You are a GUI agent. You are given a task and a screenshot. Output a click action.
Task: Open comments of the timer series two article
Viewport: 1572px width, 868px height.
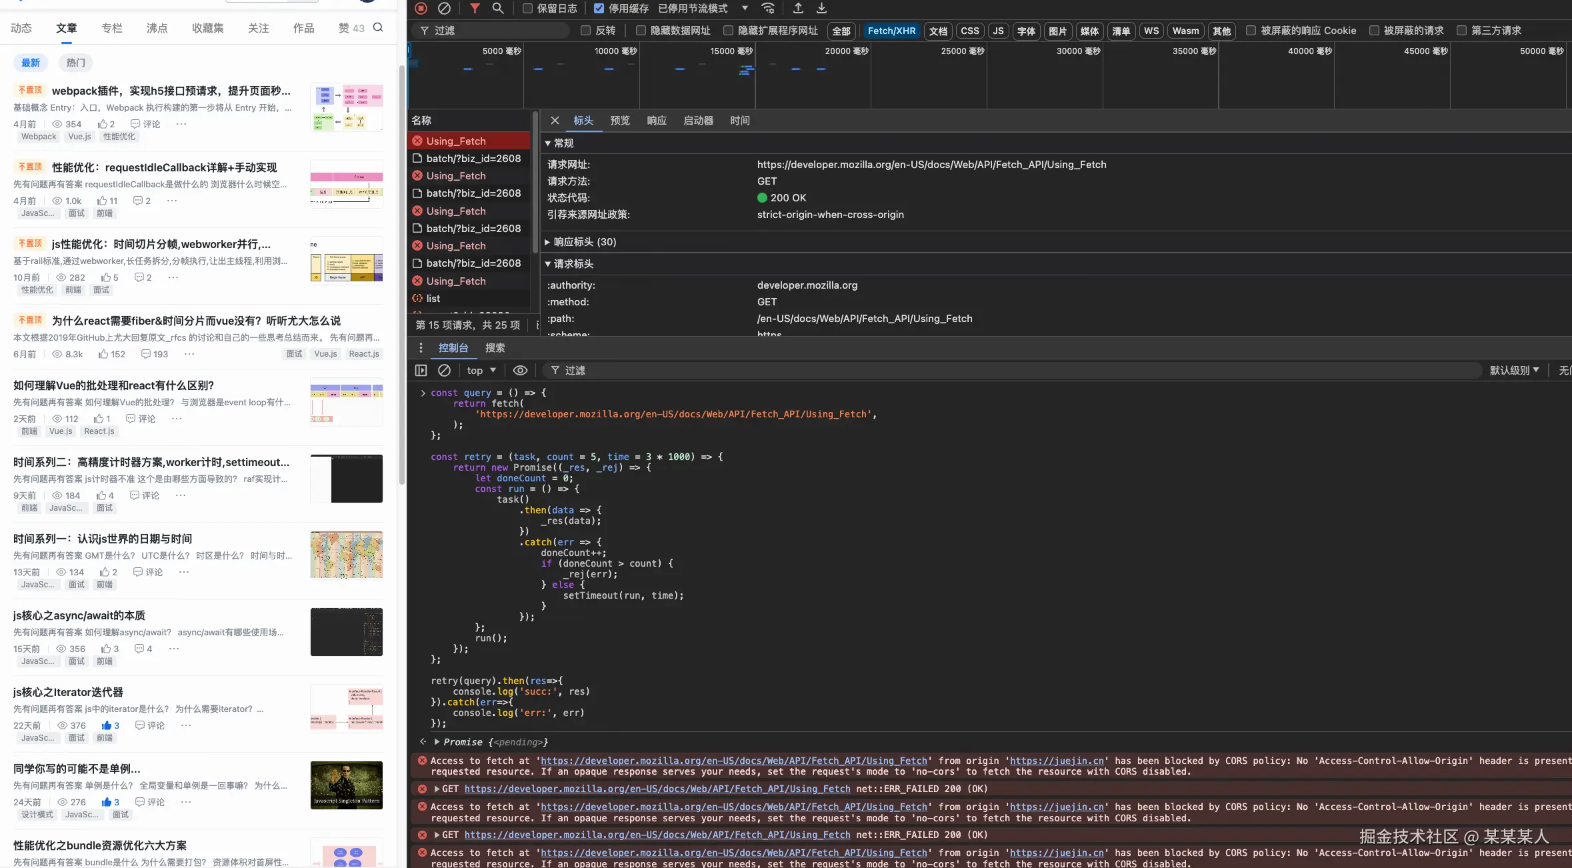coord(145,495)
